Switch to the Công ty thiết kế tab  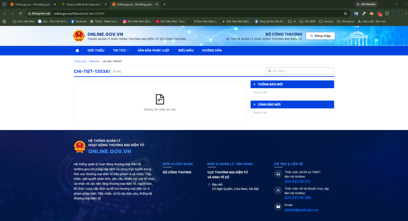coord(84,4)
